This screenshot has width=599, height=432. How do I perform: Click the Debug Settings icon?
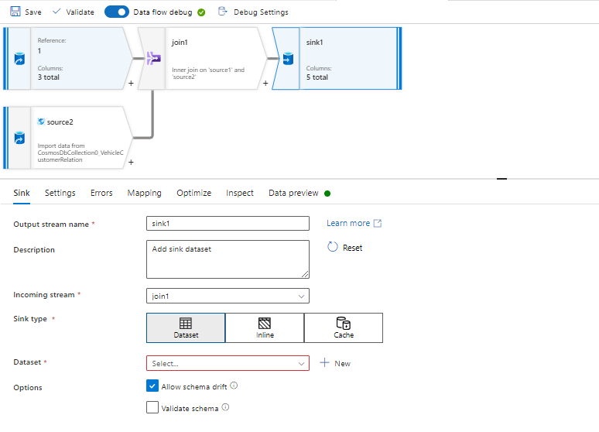pyautogui.click(x=222, y=12)
